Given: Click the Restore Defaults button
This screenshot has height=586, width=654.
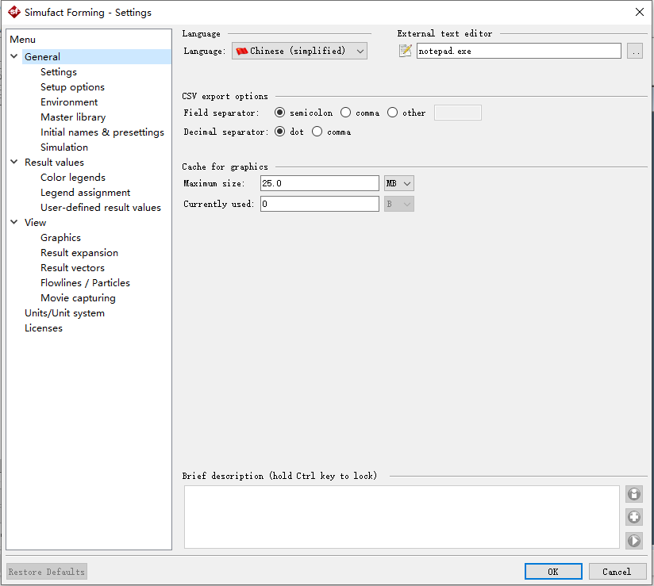Looking at the screenshot, I should tap(47, 572).
